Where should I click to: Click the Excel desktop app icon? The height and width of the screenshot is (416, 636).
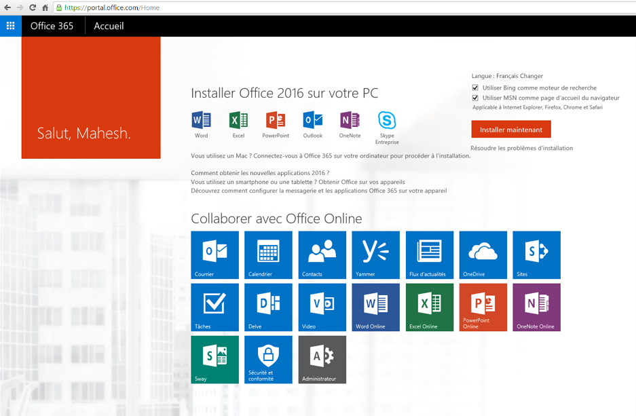coord(238,120)
